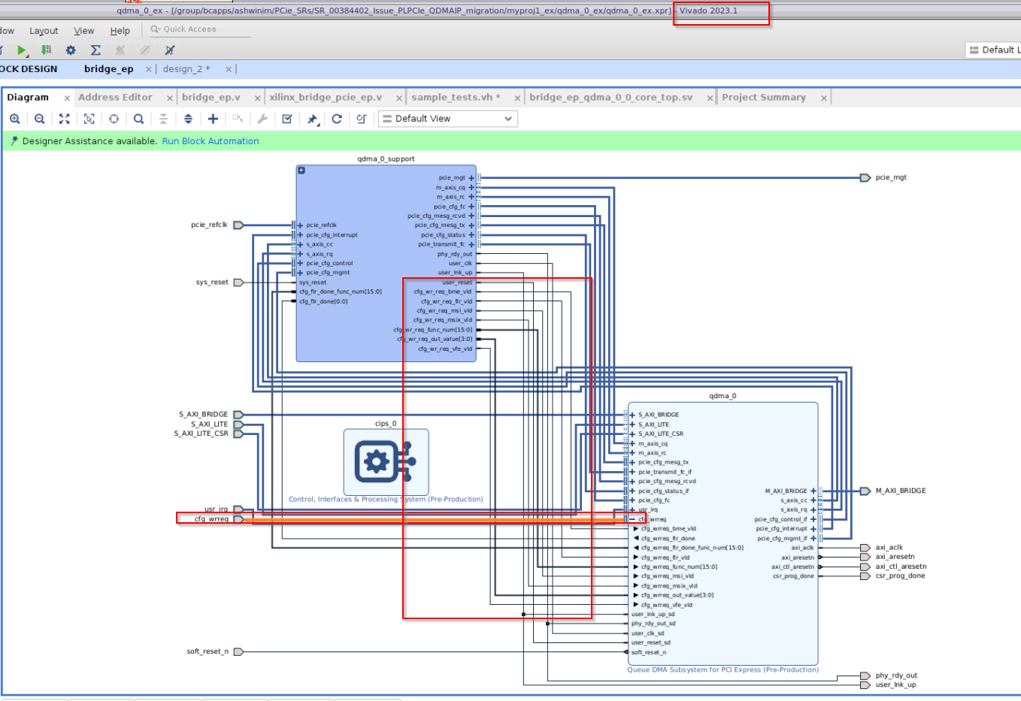Click the Zoom In magnifier icon

point(14,119)
